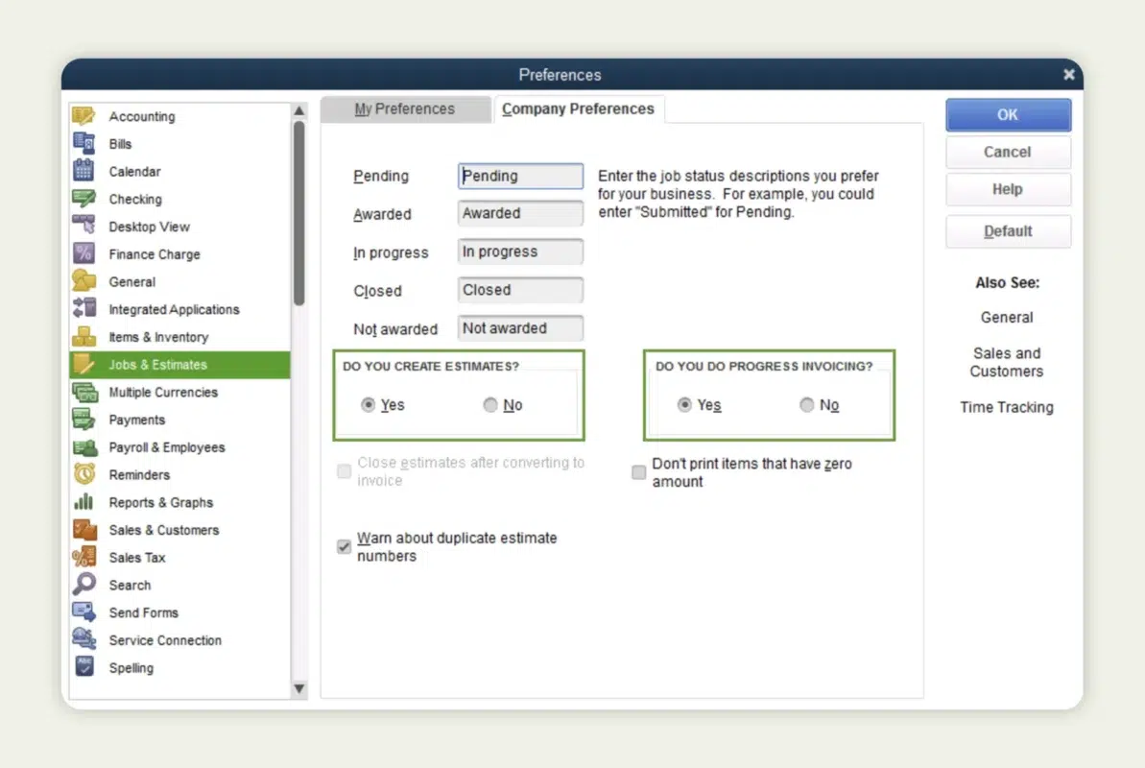
Task: Uncheck Warn about duplicate estimate numbers
Action: [x=344, y=546]
